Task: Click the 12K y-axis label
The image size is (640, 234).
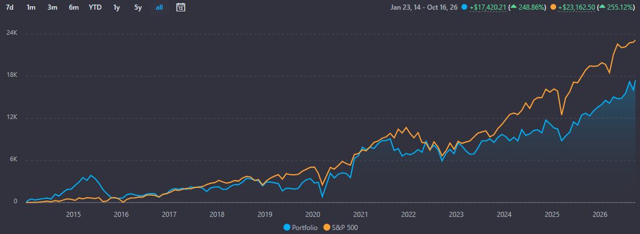Action: coord(11,117)
